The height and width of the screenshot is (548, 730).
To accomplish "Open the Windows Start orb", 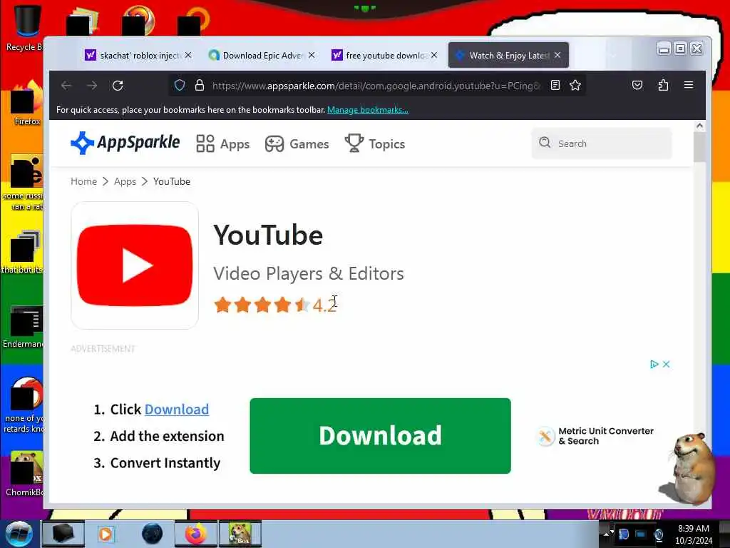I will tap(19, 534).
